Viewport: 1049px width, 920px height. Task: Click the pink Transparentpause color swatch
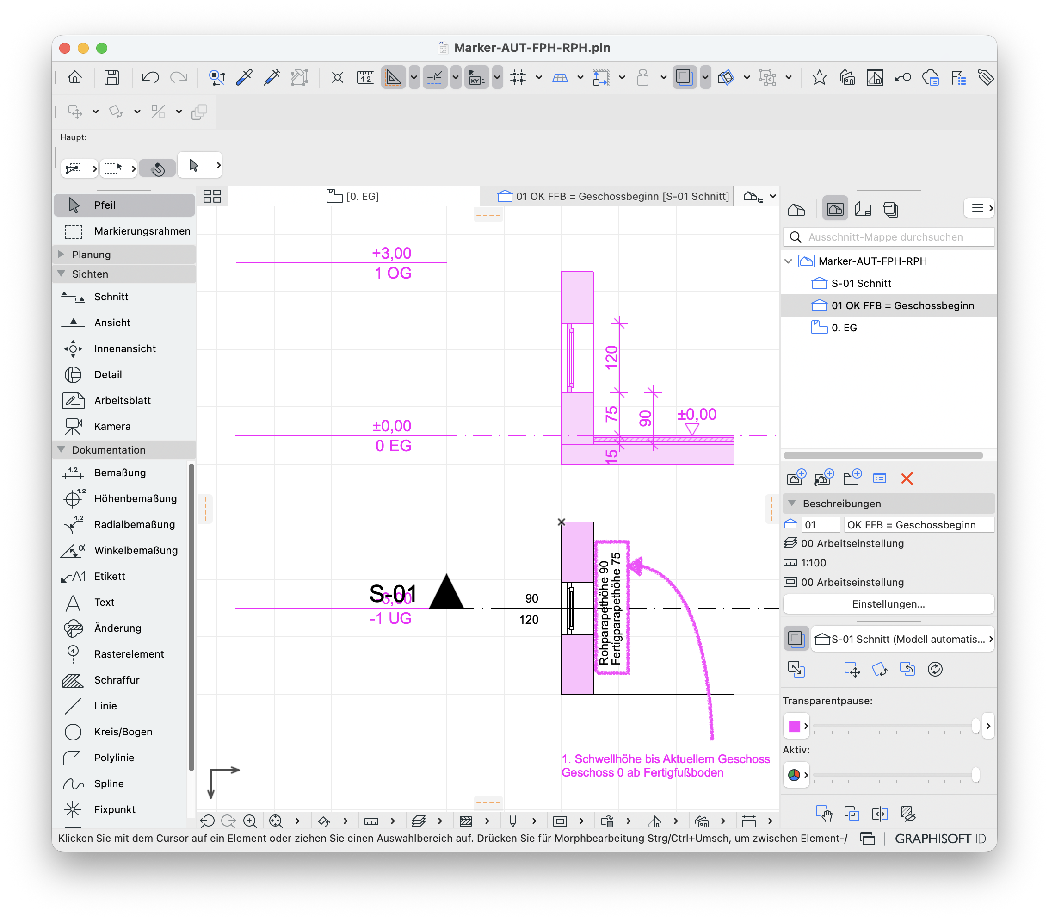(x=794, y=726)
